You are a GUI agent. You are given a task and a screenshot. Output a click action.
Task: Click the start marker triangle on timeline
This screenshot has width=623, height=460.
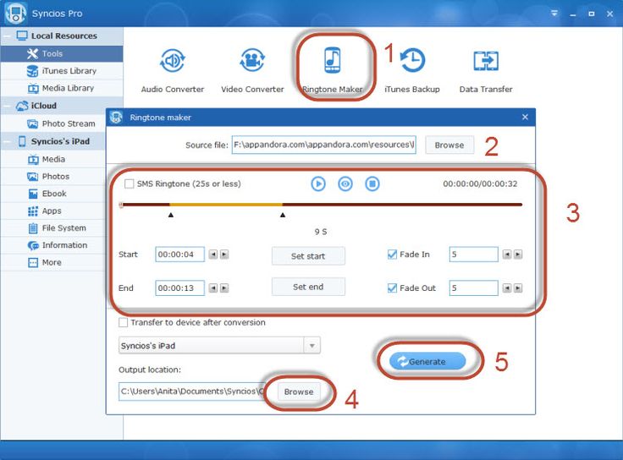[171, 215]
